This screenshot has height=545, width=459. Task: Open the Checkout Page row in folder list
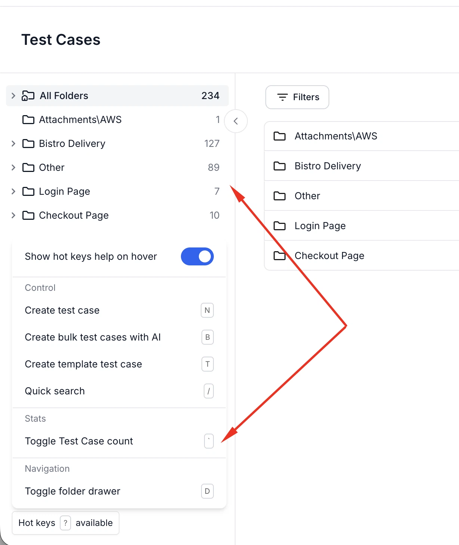[x=329, y=256]
